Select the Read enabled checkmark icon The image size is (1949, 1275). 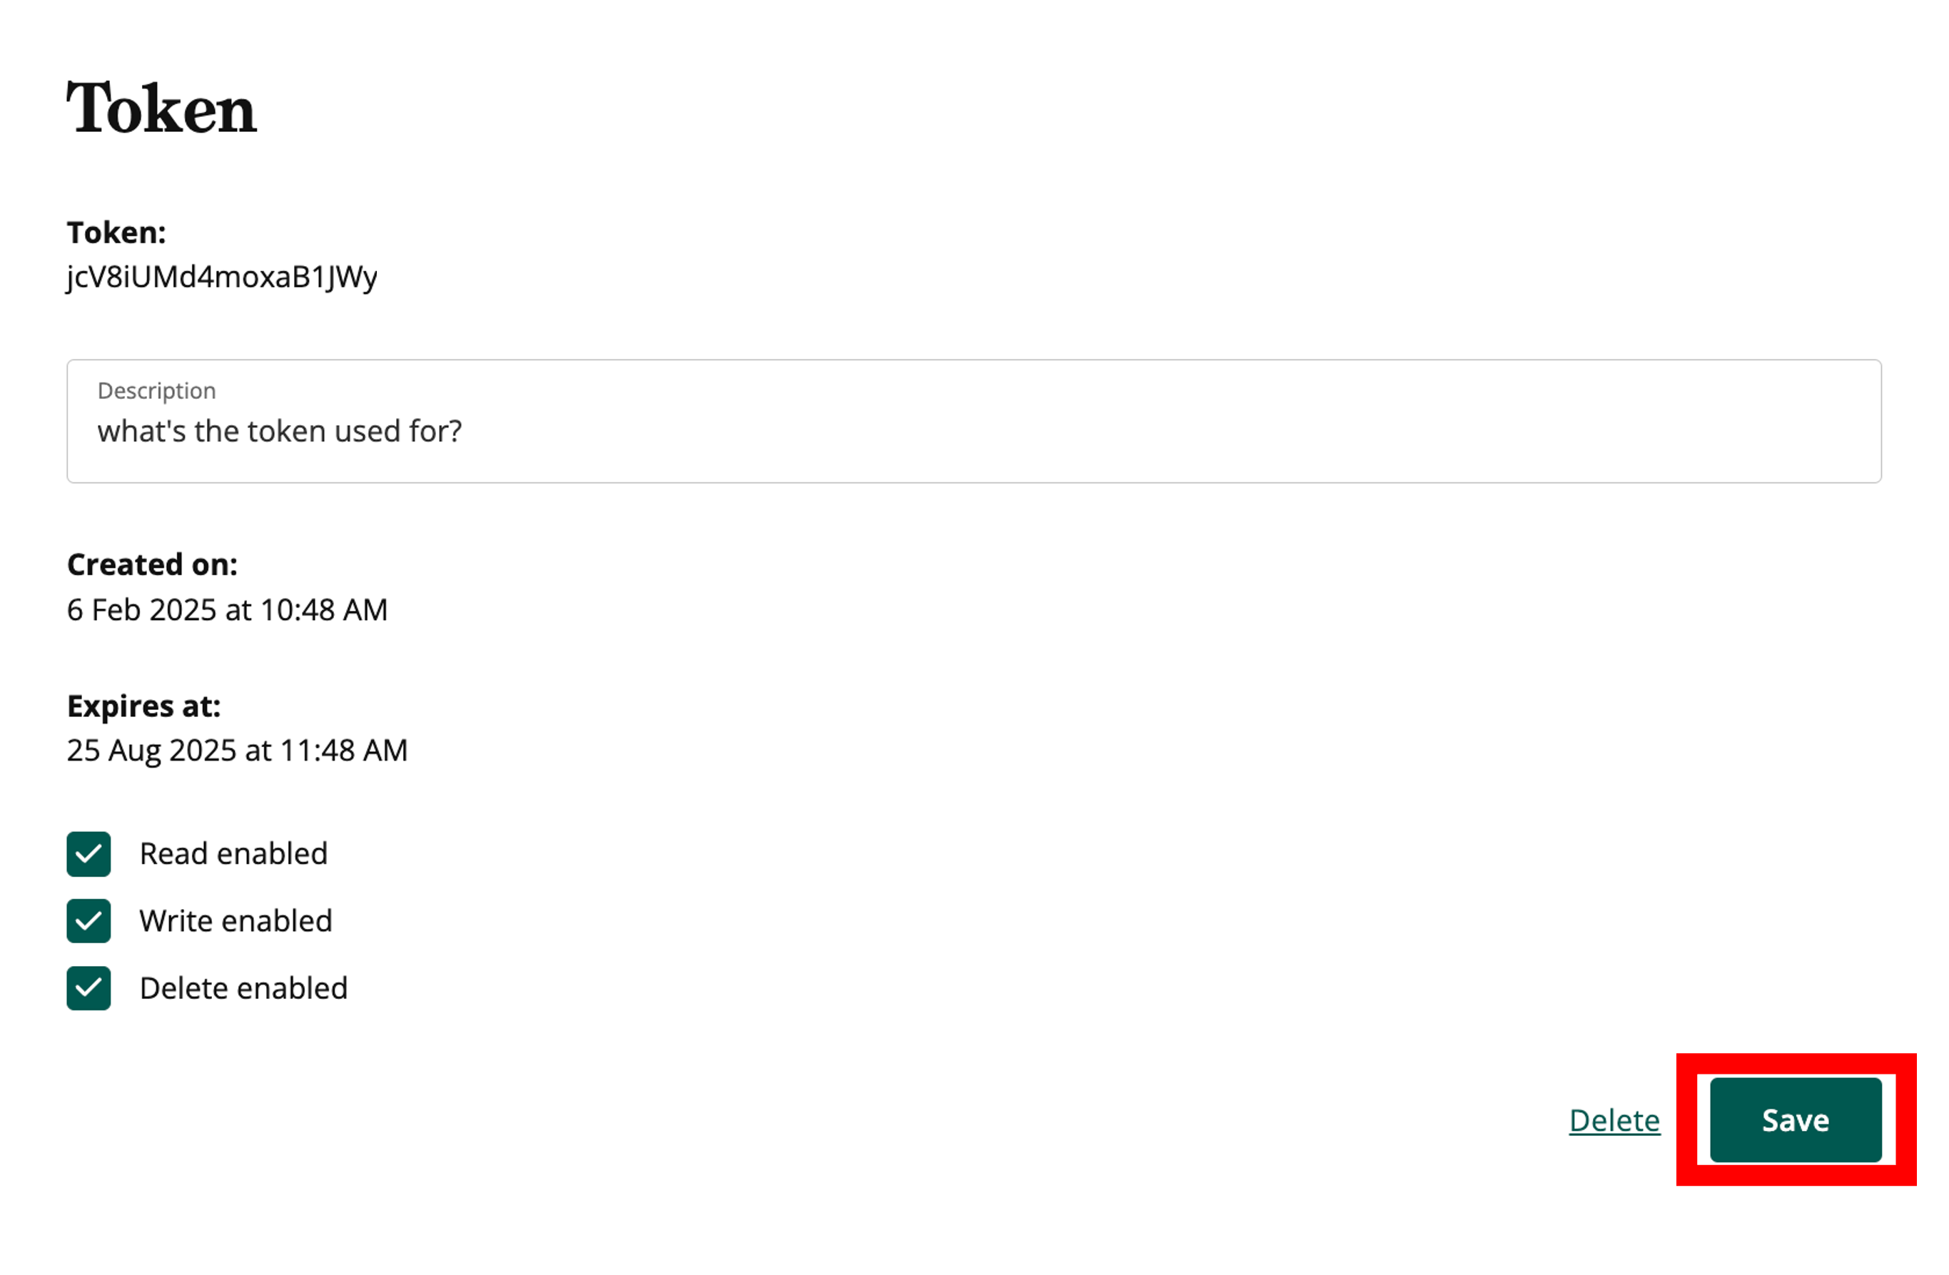(x=88, y=854)
